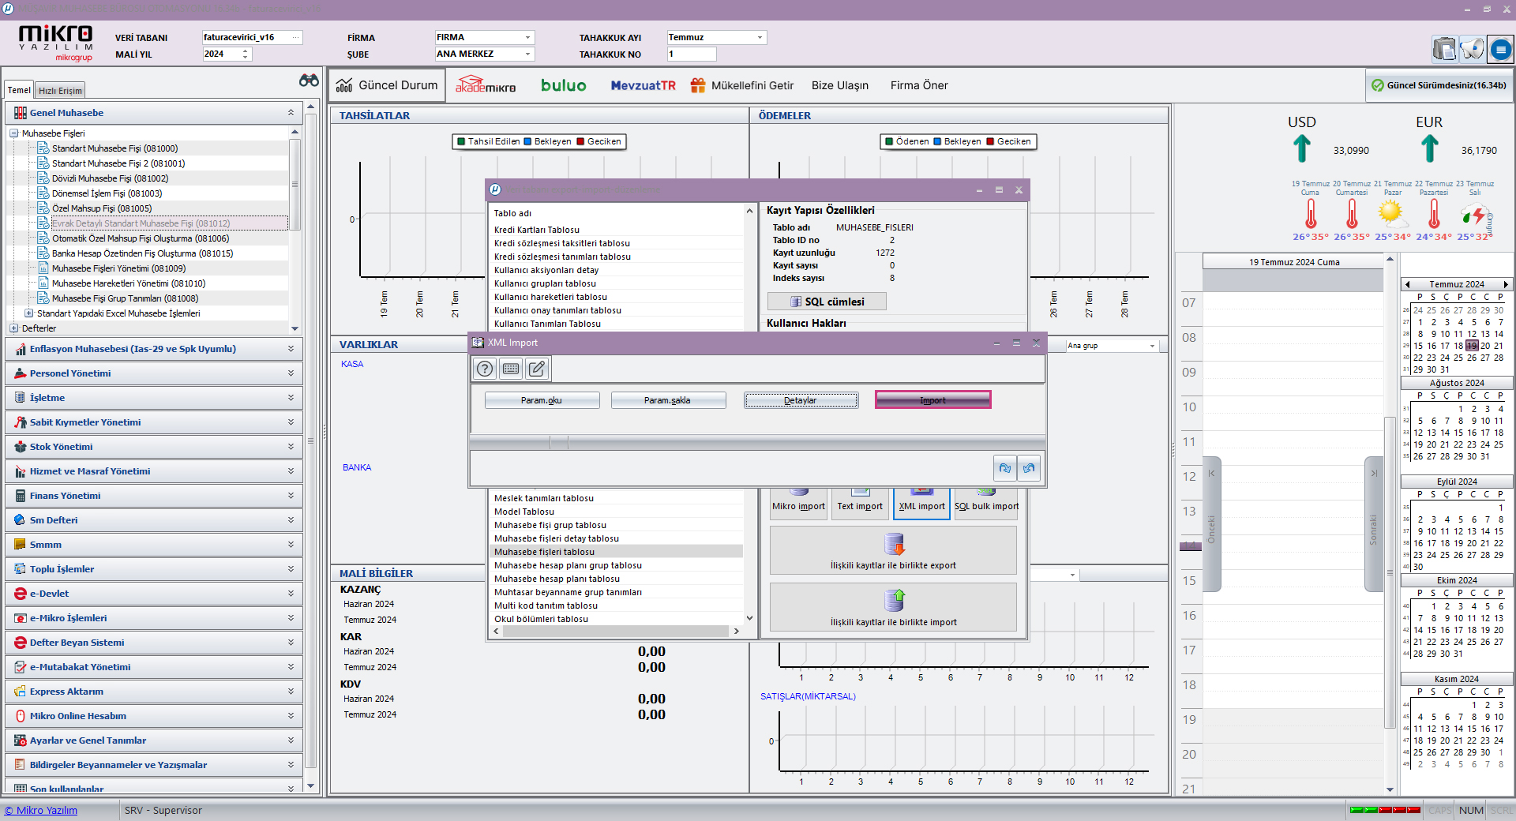
Task: Expand the Defterler tree node
Action: pos(14,328)
